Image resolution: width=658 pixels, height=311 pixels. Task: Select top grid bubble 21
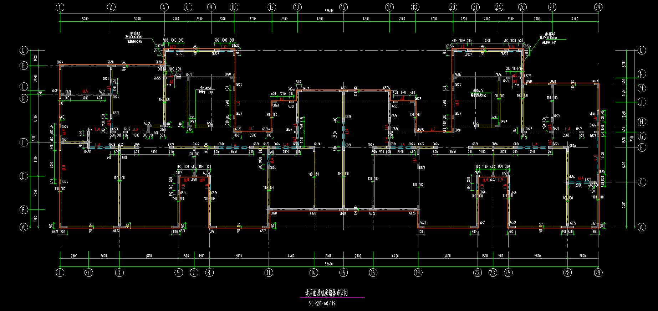475,7
